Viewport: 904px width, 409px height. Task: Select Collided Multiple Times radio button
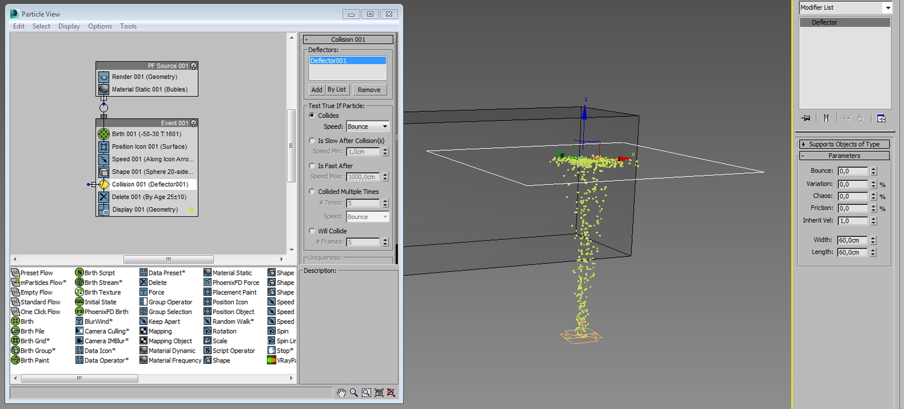click(x=313, y=191)
